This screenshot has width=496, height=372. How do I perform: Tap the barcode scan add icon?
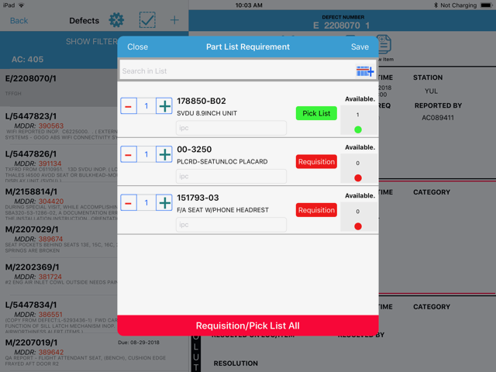coord(365,71)
